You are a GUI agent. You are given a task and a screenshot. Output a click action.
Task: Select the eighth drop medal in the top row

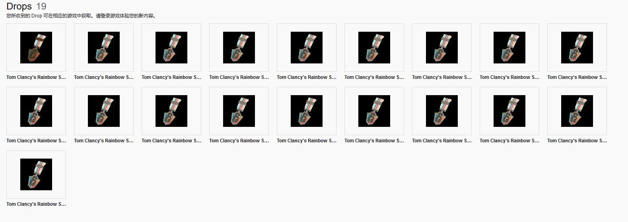(x=509, y=48)
